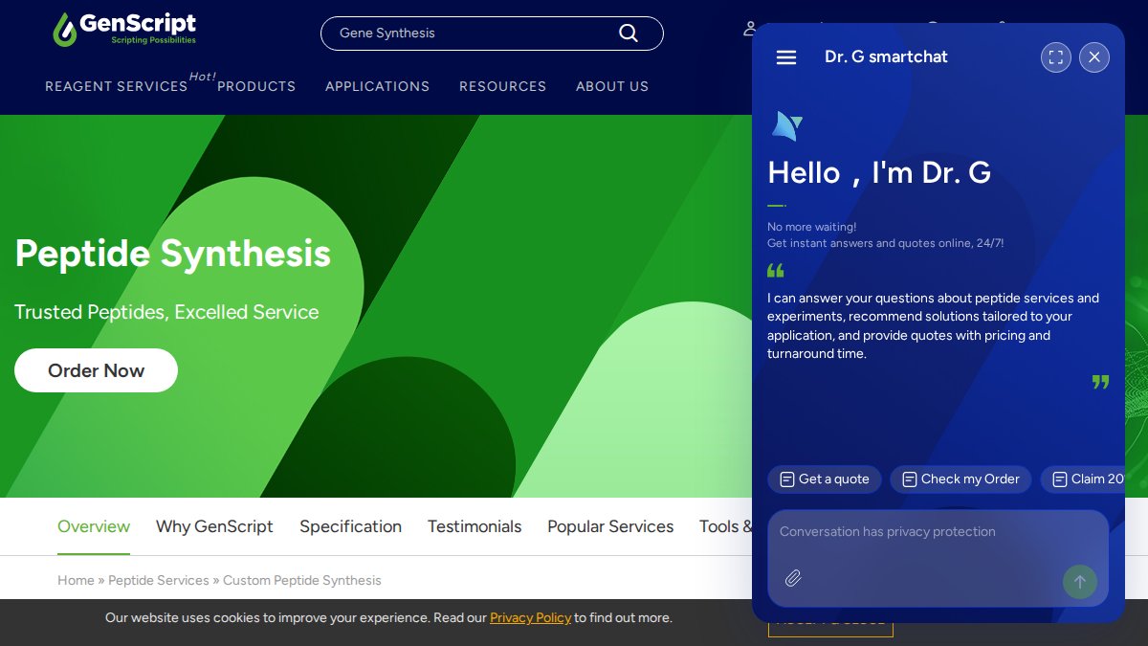Switch to the Popular Services tab

click(x=610, y=526)
